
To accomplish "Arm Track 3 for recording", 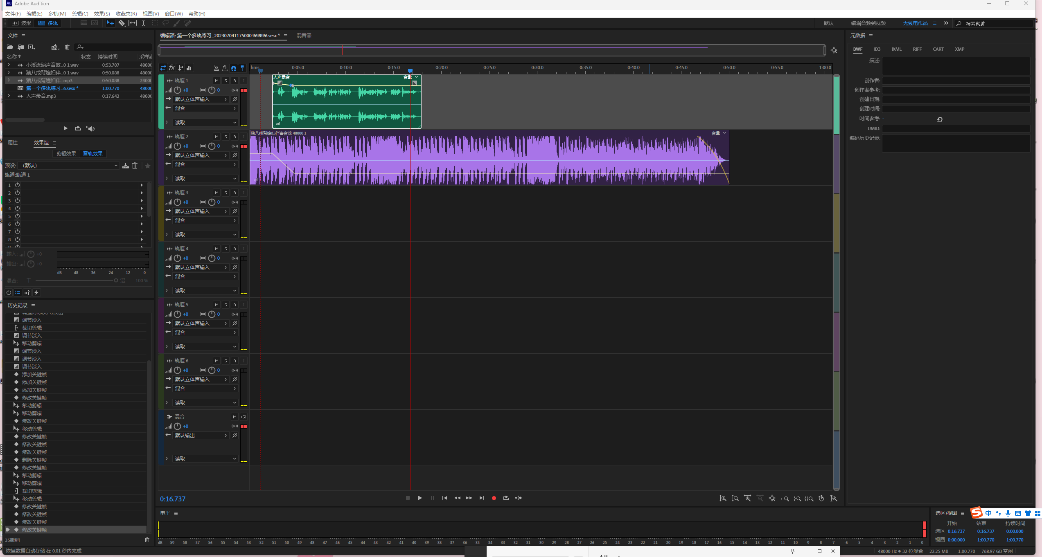I will point(235,193).
